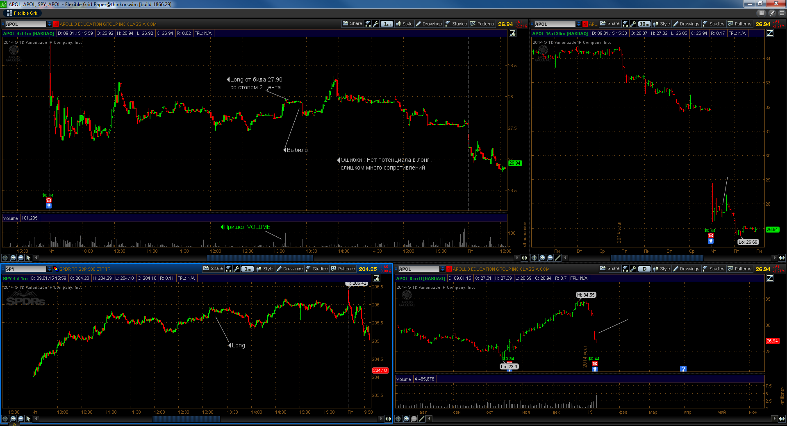787x426 pixels.
Task: Open chart settings wrench in APOL 30m chart
Action: [633, 24]
